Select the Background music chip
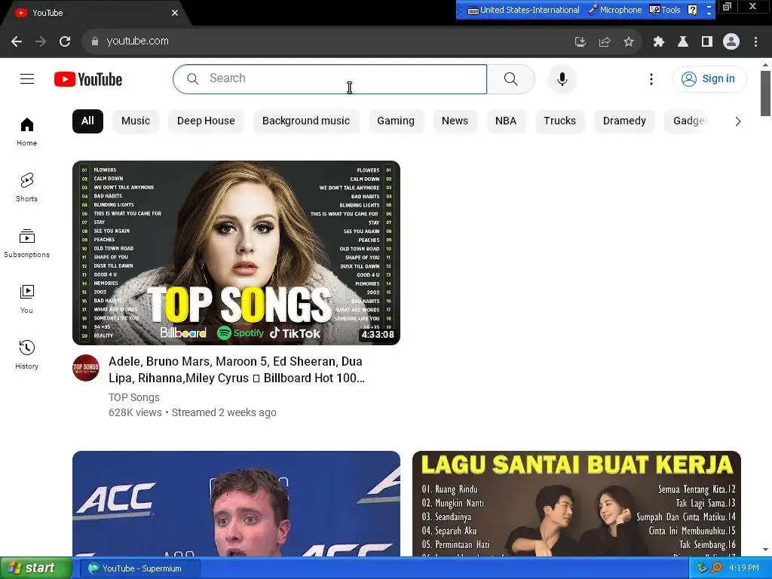 click(x=306, y=121)
